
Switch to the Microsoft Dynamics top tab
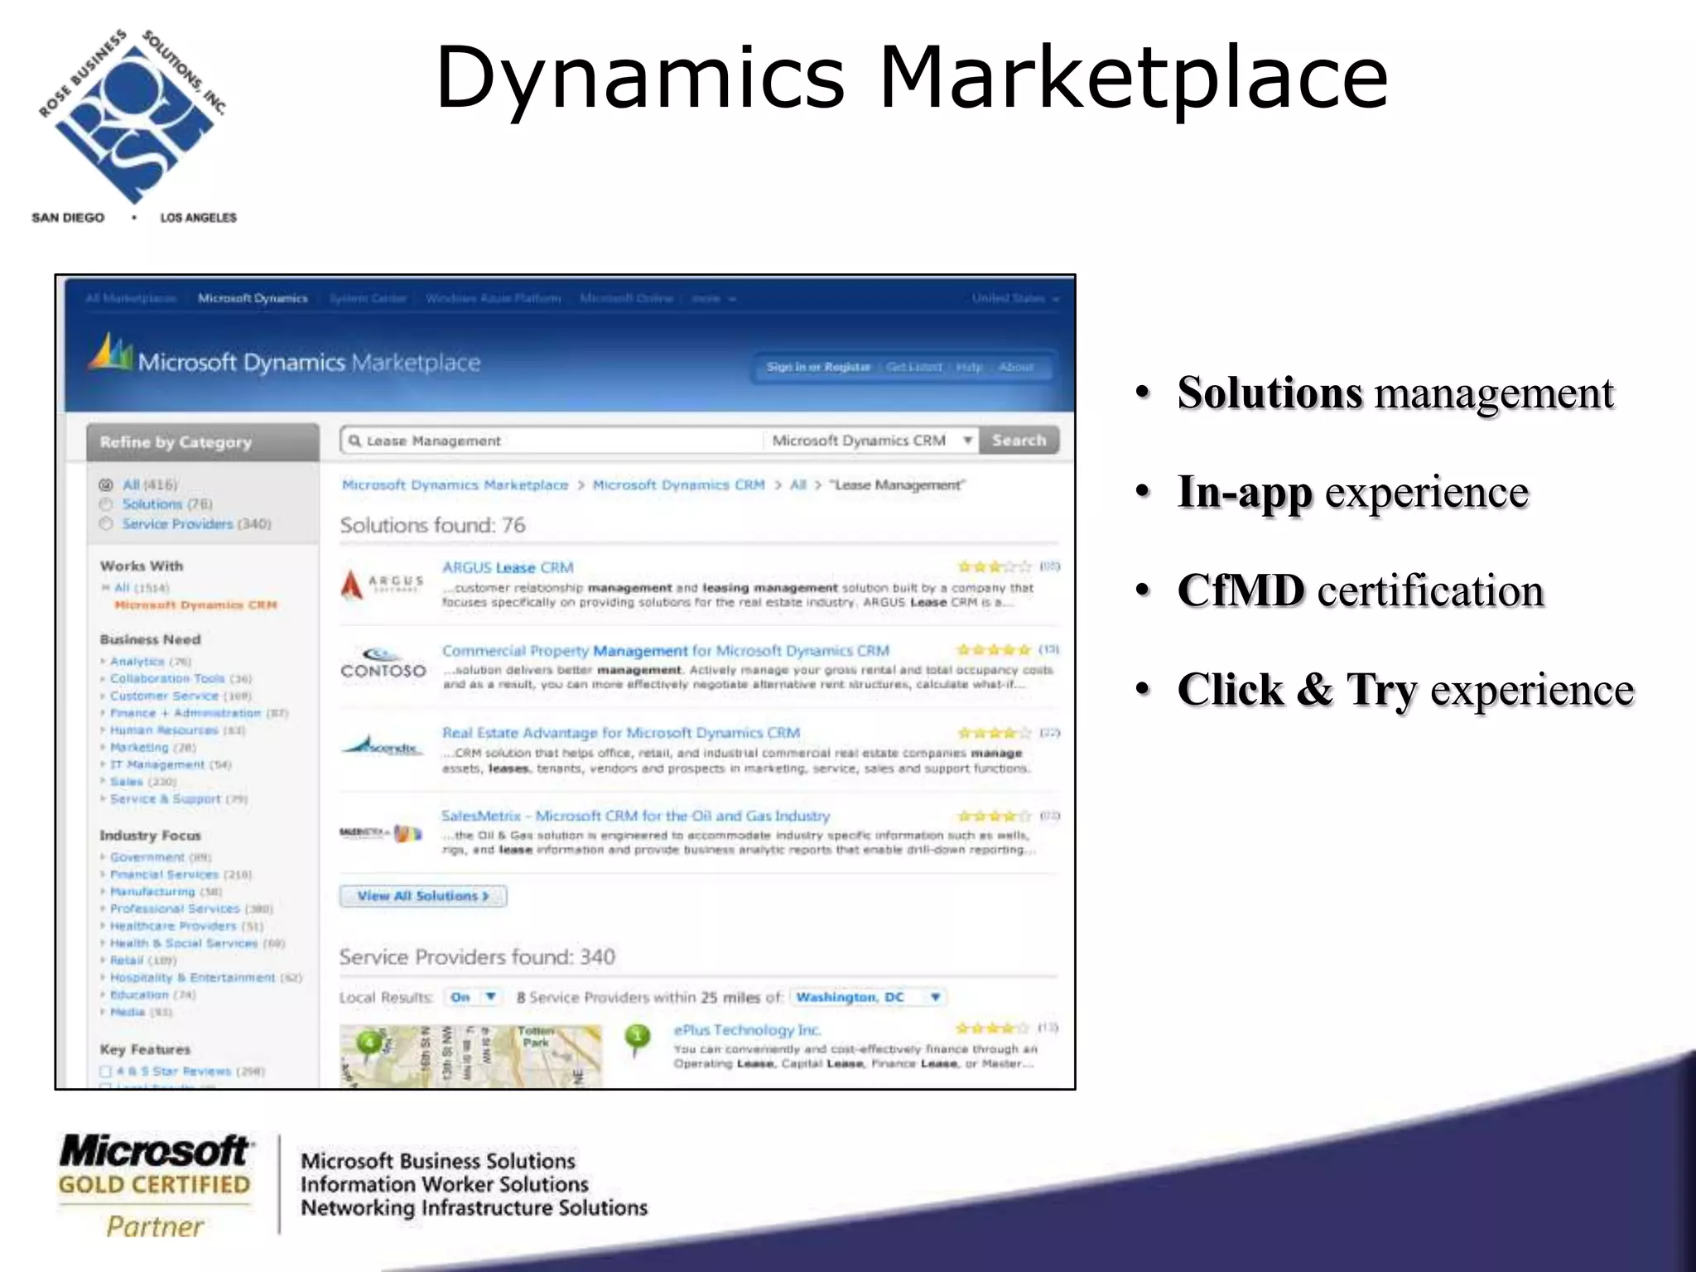click(x=253, y=298)
